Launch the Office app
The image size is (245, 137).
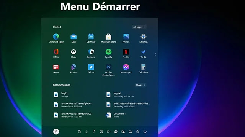56,53
